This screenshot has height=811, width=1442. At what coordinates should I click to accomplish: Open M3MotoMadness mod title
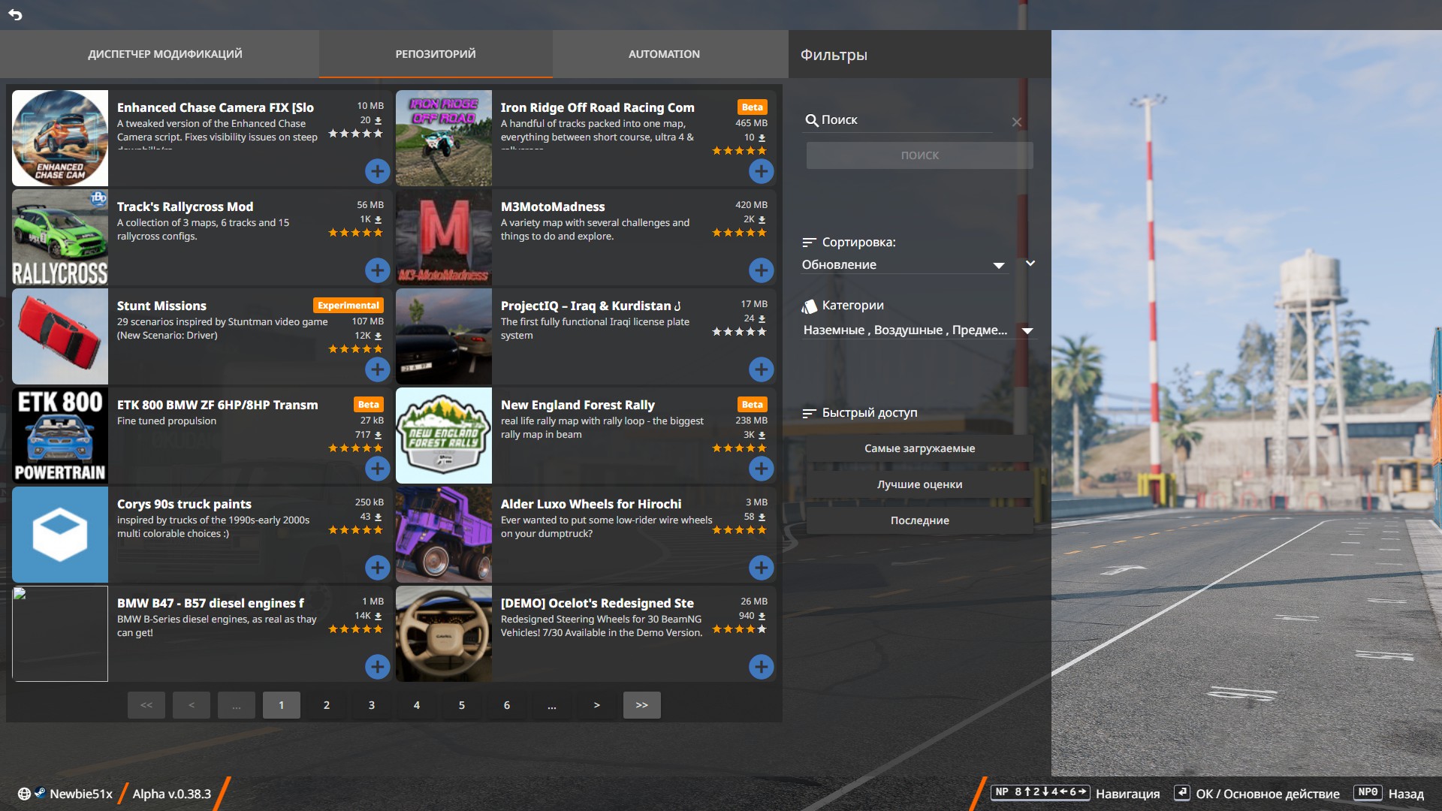click(x=553, y=207)
